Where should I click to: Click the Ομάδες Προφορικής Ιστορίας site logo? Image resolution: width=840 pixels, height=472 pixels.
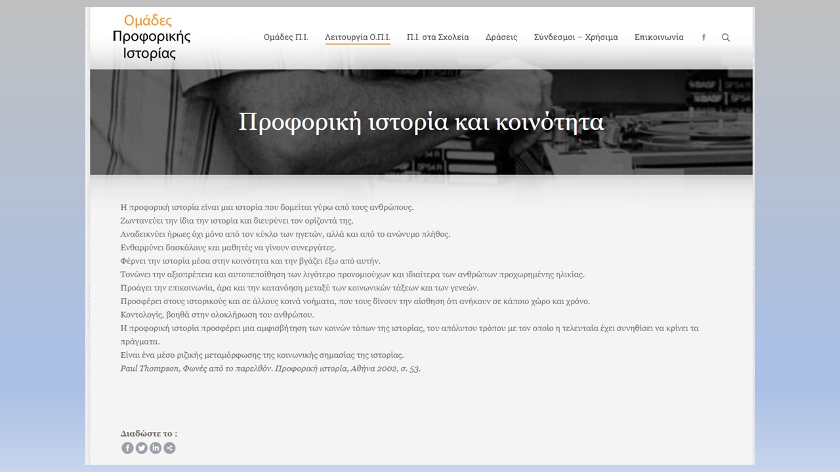(x=152, y=37)
